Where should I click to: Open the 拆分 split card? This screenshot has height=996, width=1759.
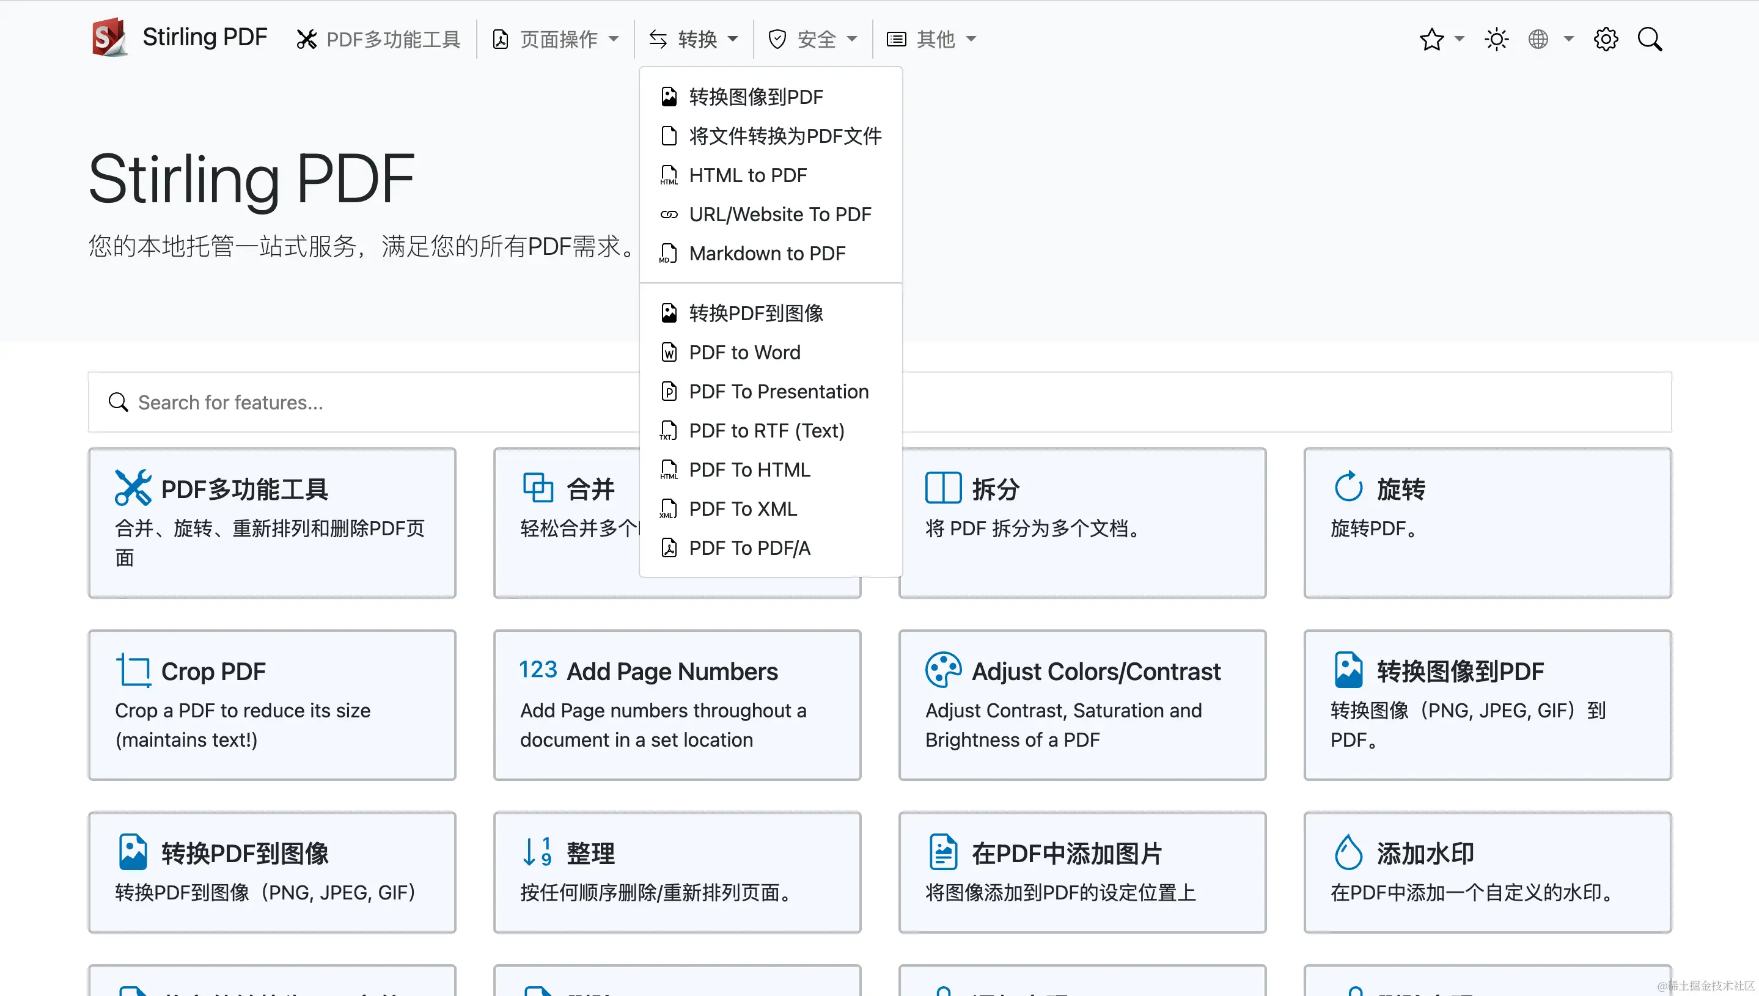click(x=1082, y=522)
